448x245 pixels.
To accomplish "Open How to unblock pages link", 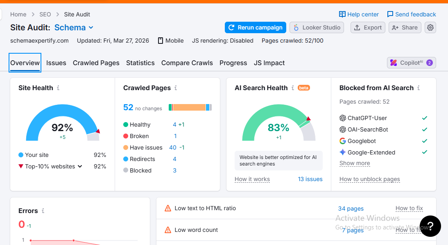I will (x=370, y=179).
